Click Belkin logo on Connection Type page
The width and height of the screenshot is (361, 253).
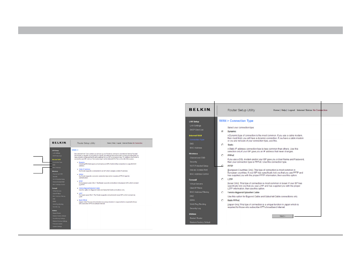(199, 110)
